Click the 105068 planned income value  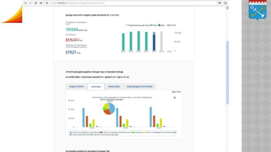[72, 30]
